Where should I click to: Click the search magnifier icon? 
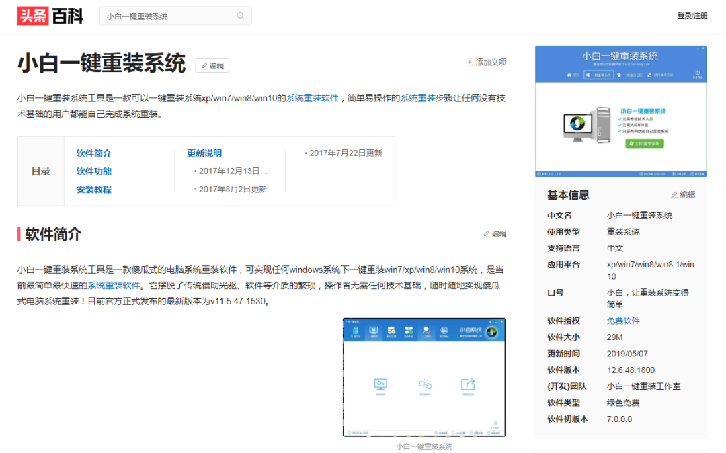(240, 15)
